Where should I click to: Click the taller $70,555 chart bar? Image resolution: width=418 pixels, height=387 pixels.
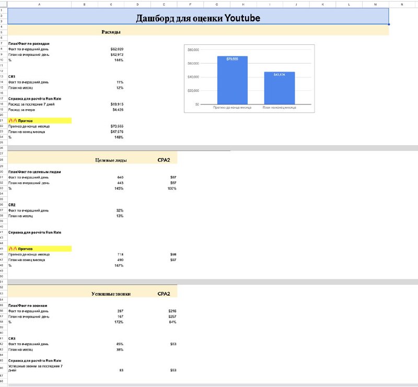point(233,80)
